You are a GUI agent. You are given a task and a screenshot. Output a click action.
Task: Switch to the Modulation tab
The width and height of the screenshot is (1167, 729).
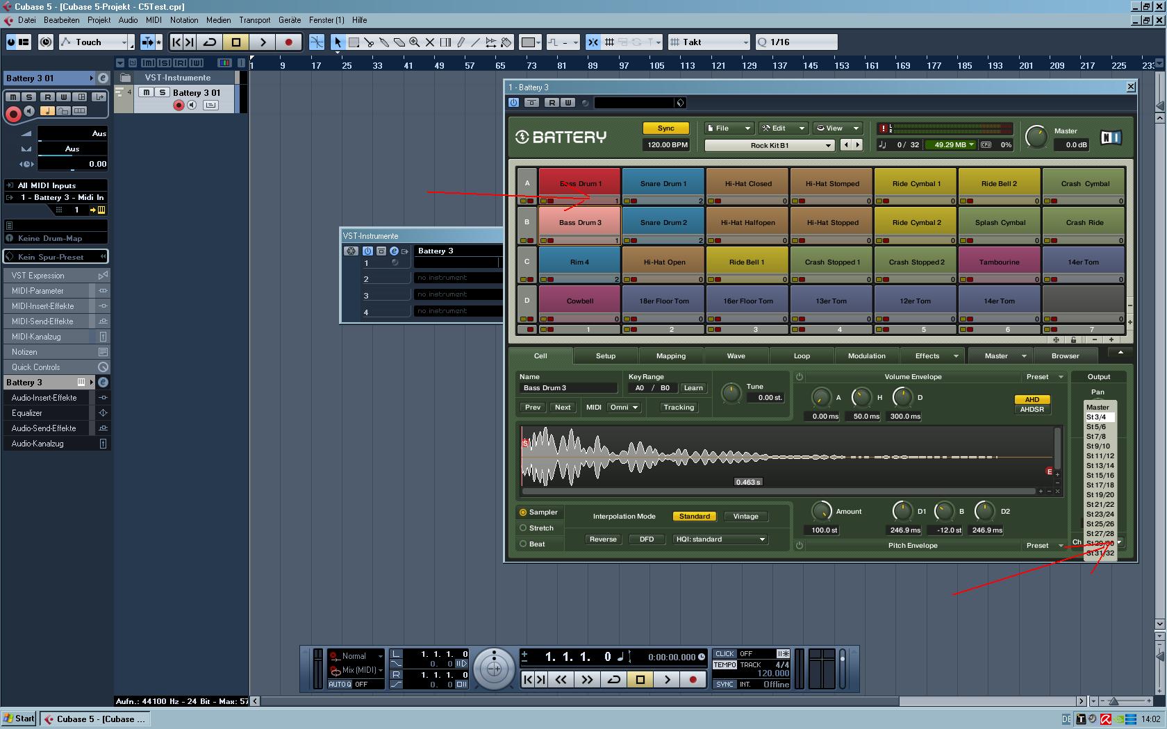tap(867, 356)
